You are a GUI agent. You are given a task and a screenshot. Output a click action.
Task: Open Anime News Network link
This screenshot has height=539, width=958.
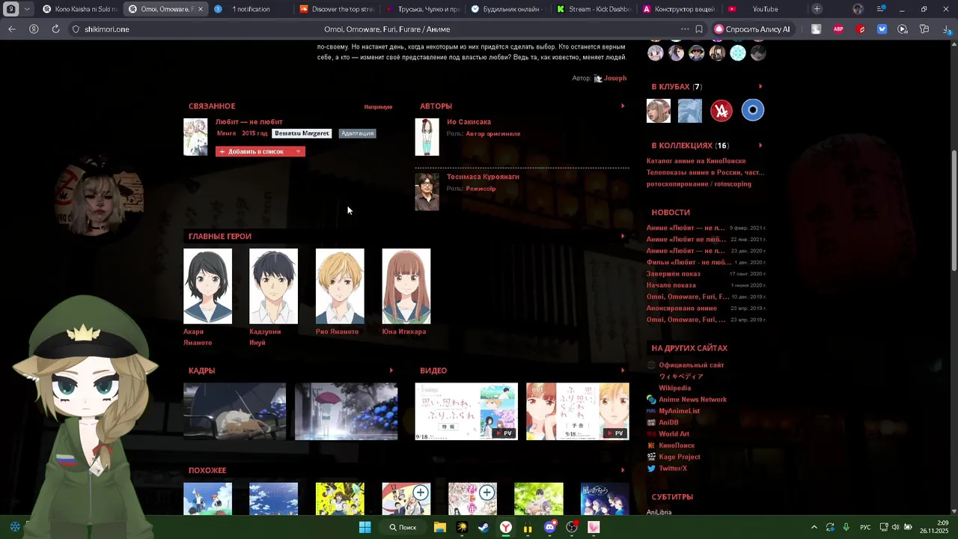tap(693, 400)
